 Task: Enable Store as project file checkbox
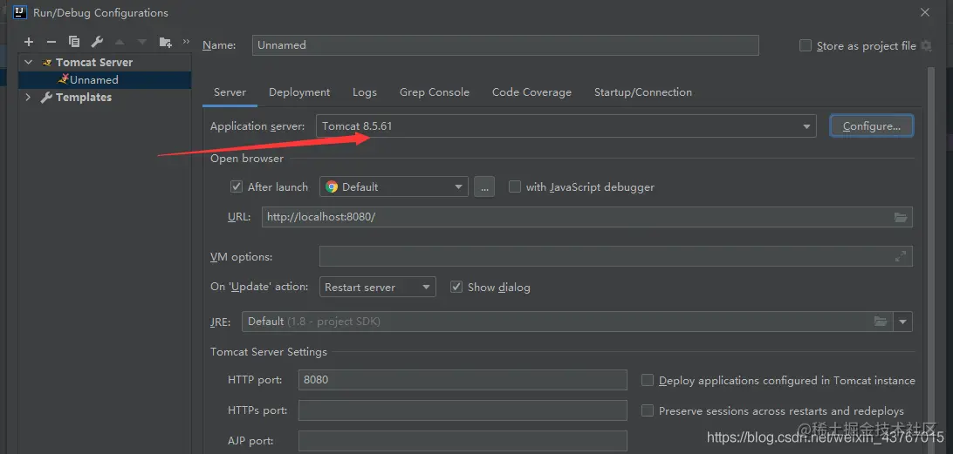point(806,45)
